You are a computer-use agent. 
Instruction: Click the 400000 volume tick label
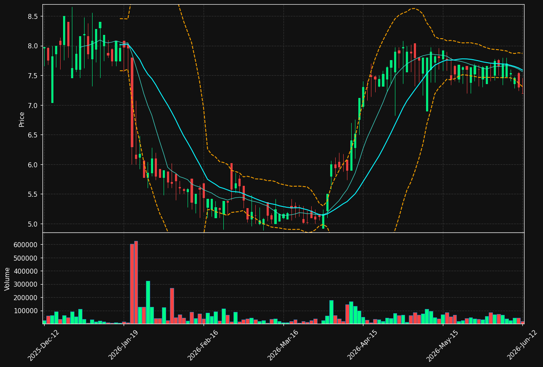pyautogui.click(x=26, y=271)
